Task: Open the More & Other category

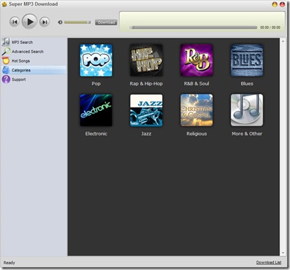Action: coord(246,110)
